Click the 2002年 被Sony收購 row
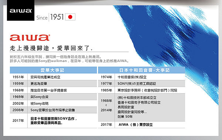The width and height of the screenshot is (222, 140). coord(53,103)
